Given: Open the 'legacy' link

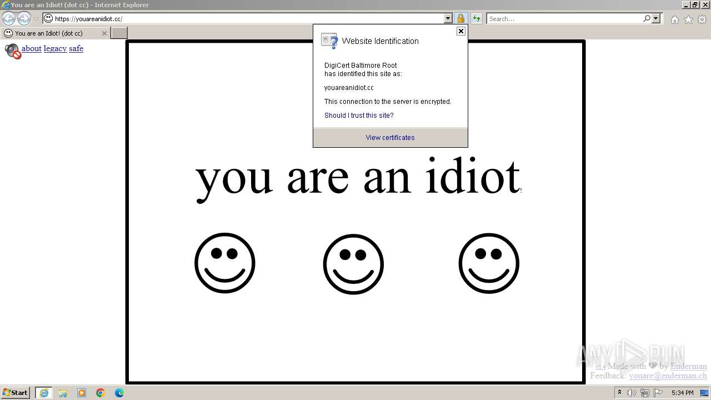Looking at the screenshot, I should tap(55, 48).
